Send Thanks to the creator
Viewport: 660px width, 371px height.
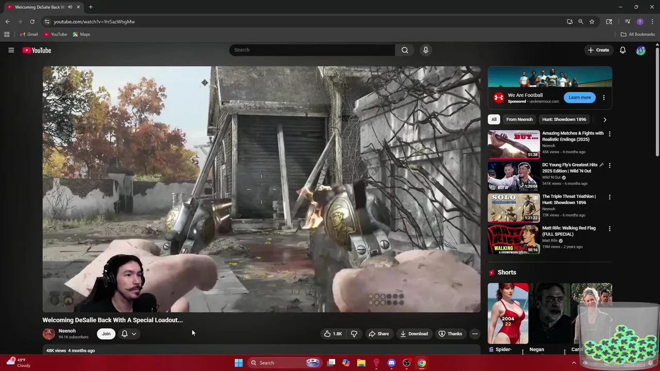click(x=451, y=334)
